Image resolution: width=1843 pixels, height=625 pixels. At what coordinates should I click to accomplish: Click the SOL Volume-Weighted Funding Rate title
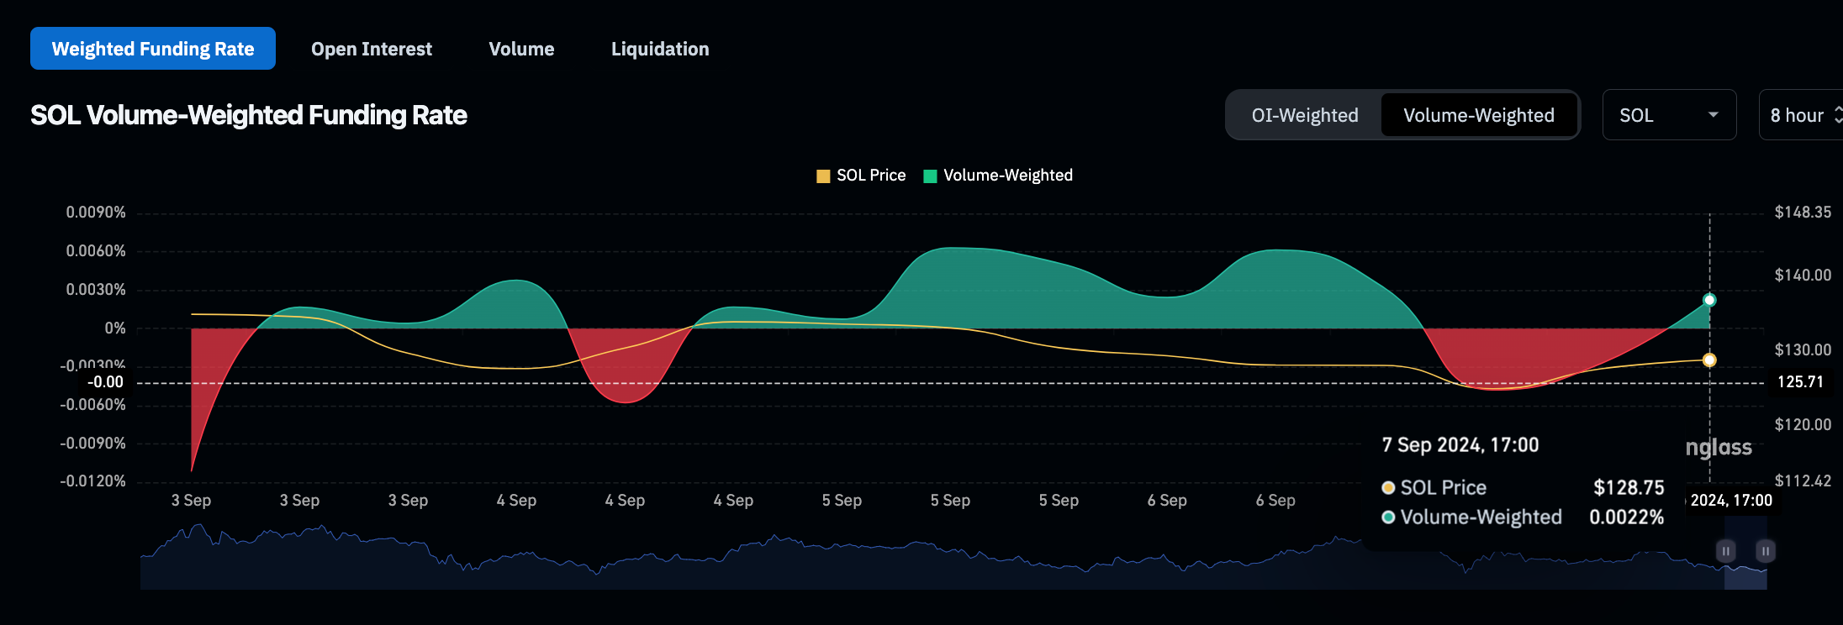click(249, 115)
